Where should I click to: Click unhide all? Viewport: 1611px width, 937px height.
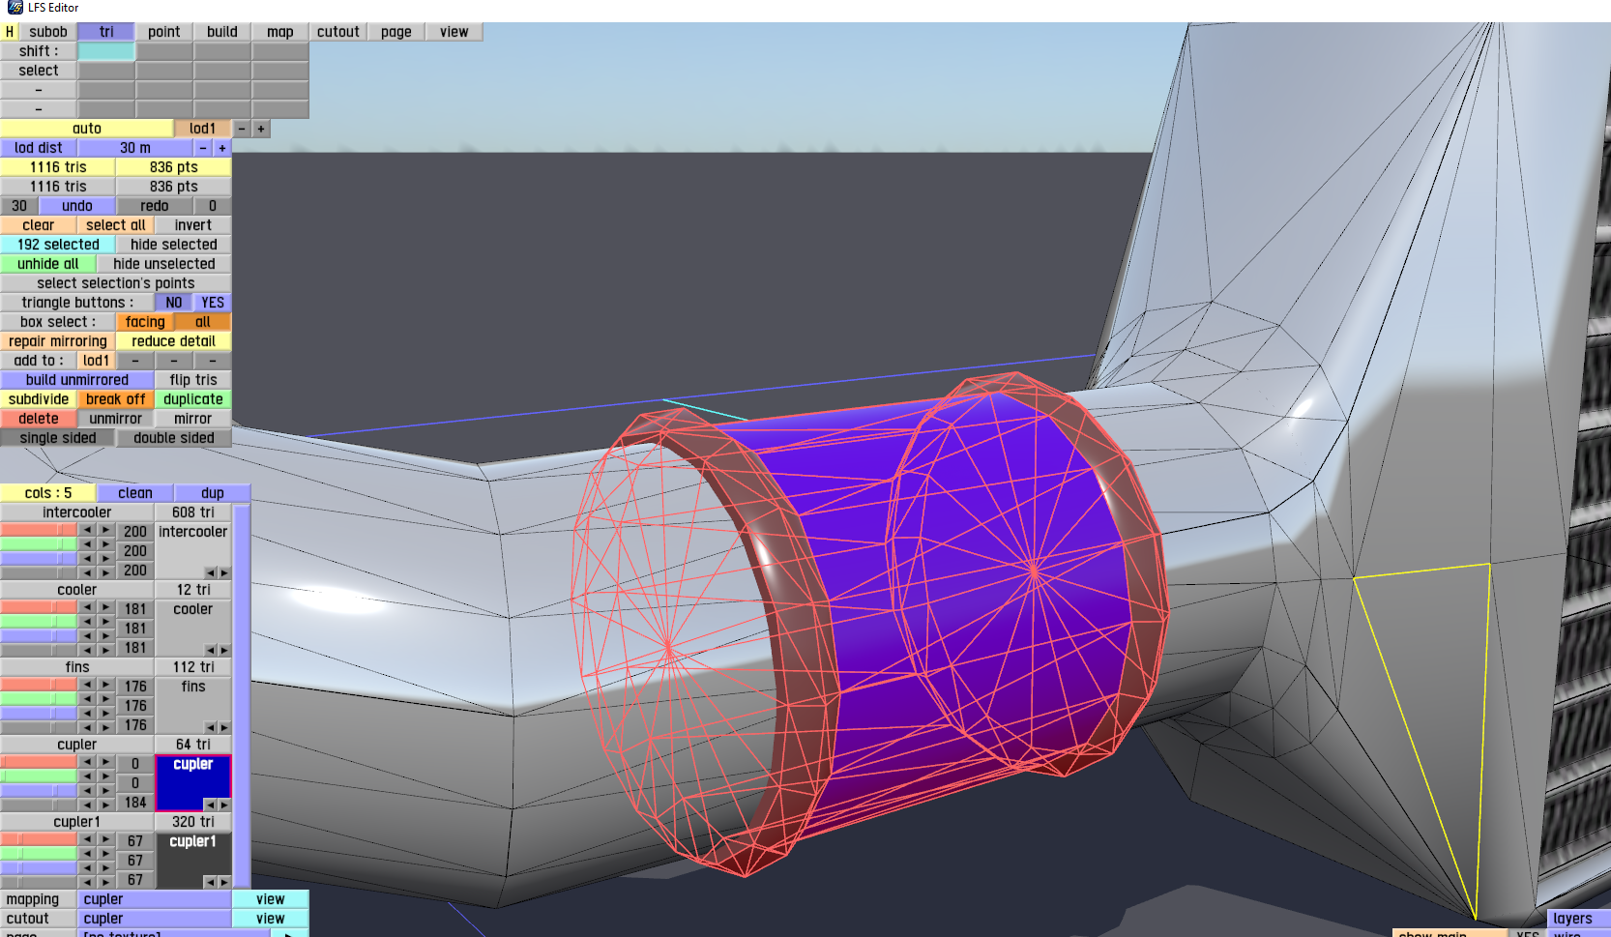pos(48,264)
